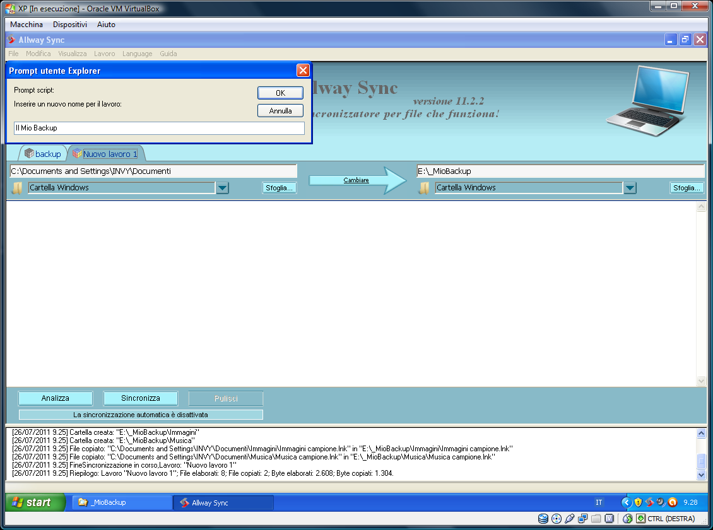The height and width of the screenshot is (530, 713).
Task: Click log line 'Cartella creata: "E:\_MioBackup\Immagini"'
Action: click(x=105, y=432)
